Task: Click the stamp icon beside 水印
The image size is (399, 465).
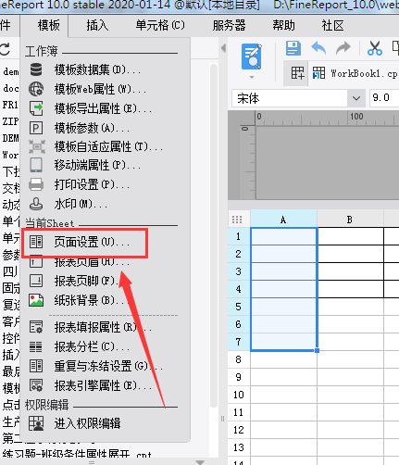Action: 36,204
